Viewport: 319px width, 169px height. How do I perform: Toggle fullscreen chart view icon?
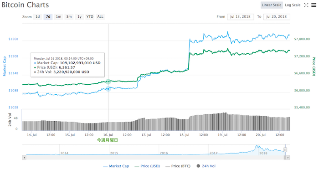click(x=306, y=5)
